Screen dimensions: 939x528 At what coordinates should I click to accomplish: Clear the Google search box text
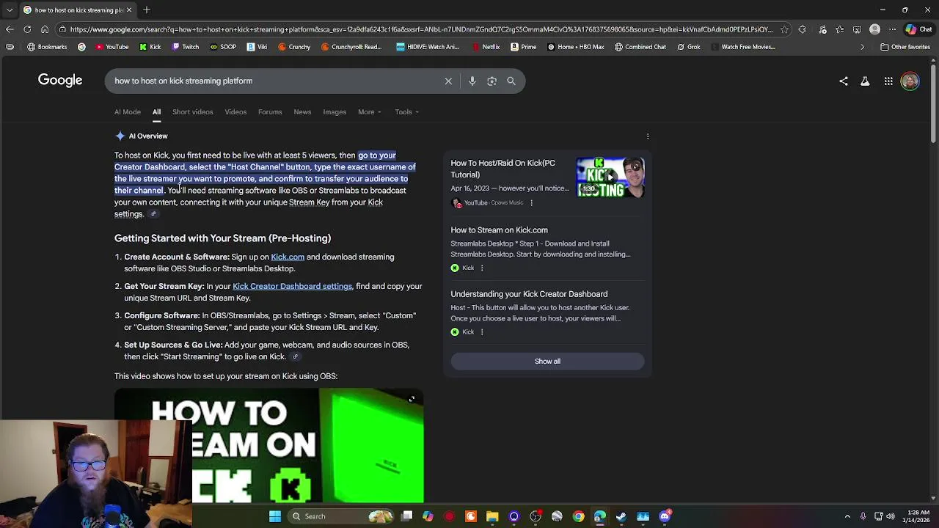tap(448, 81)
